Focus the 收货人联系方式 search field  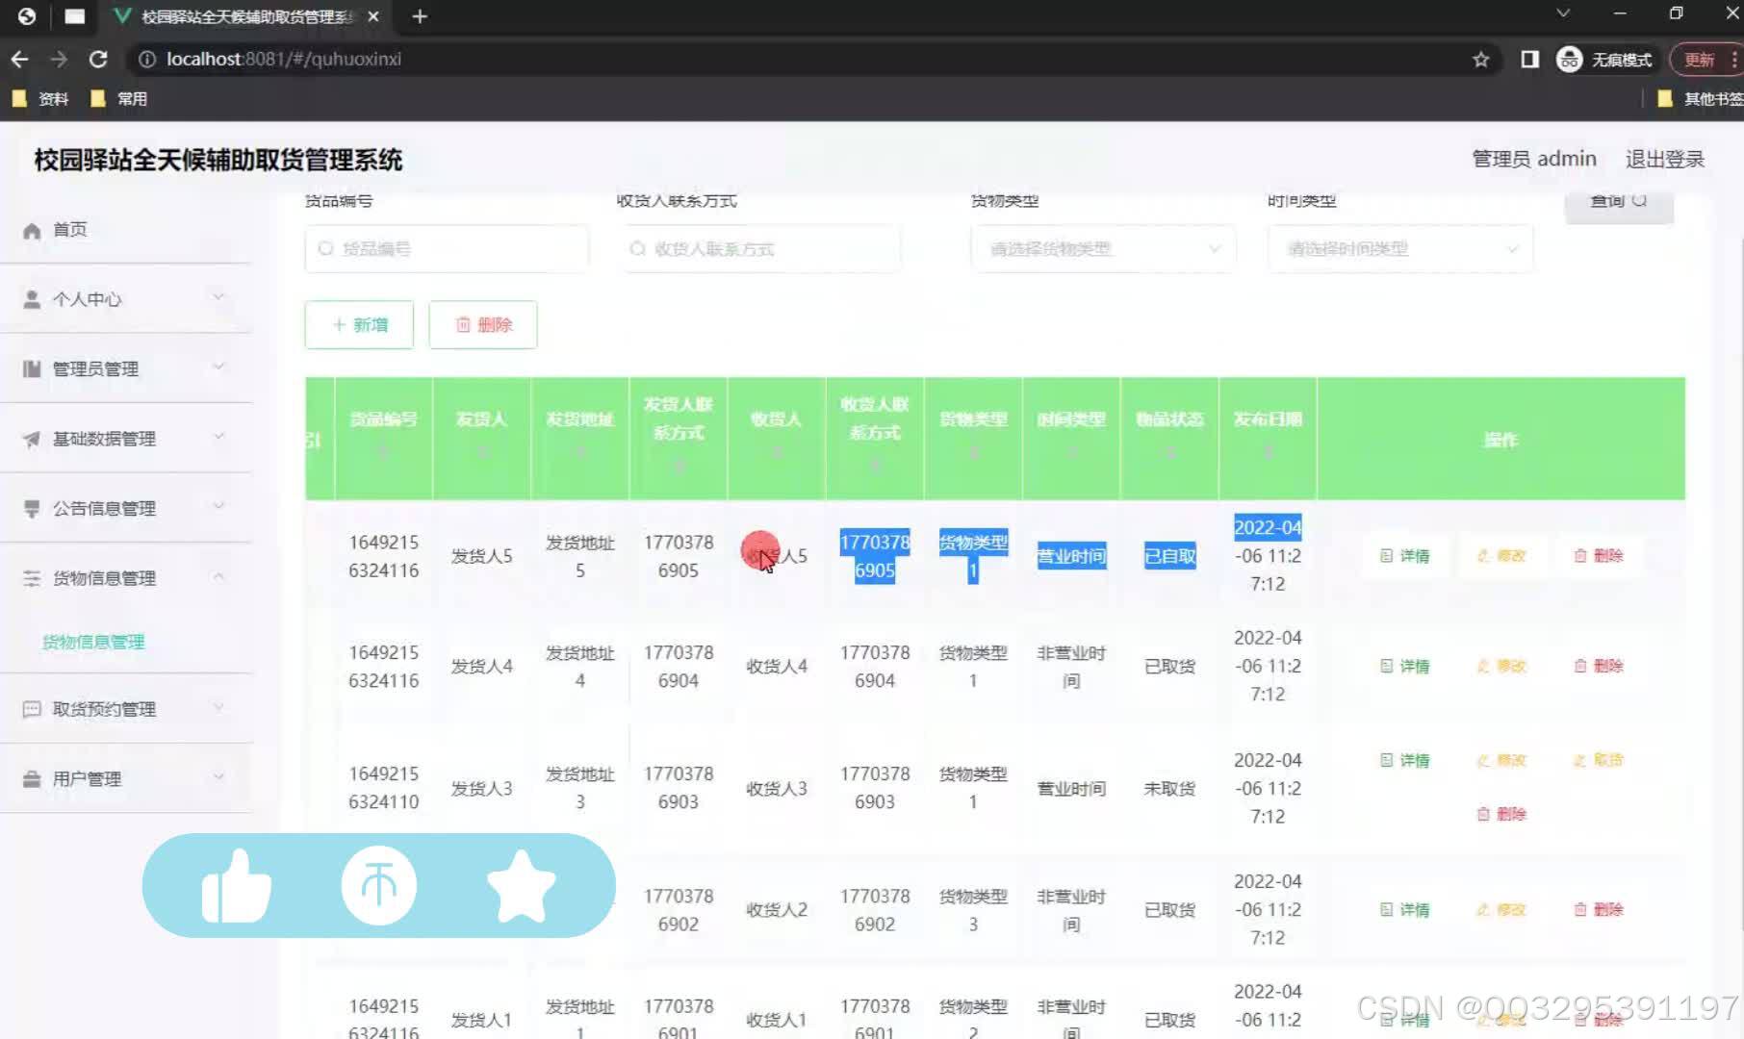(x=760, y=249)
